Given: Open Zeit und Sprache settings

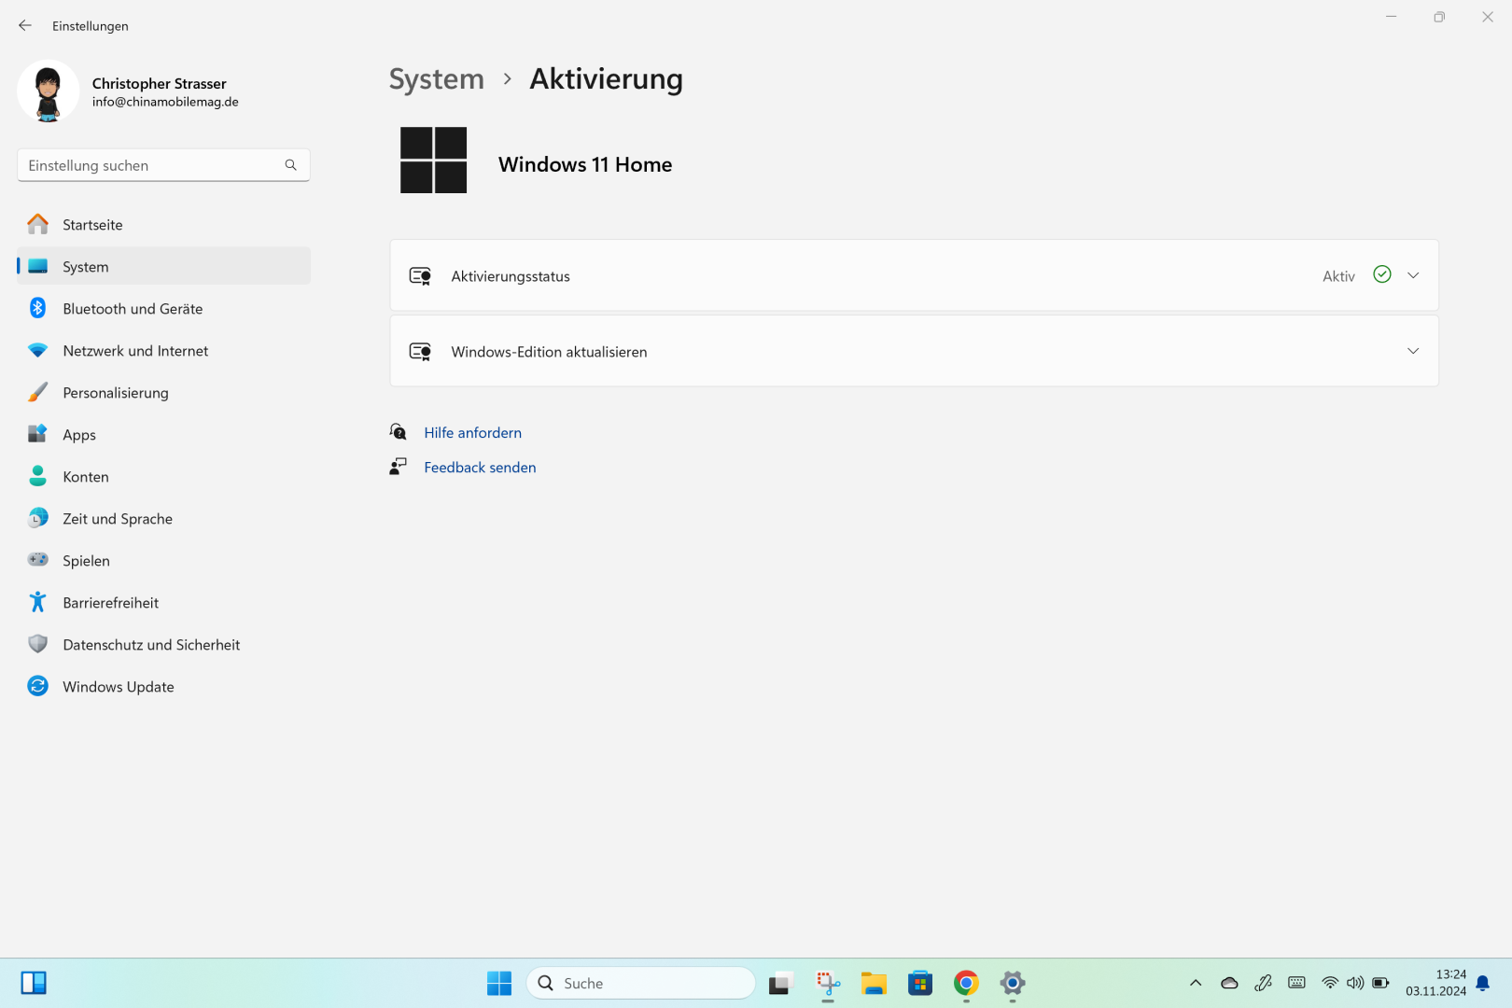Looking at the screenshot, I should 118,519.
